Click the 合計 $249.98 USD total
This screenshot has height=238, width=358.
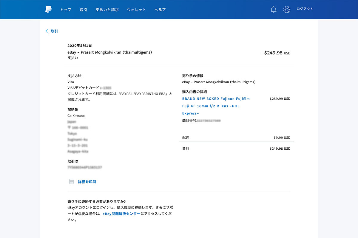[280, 148]
